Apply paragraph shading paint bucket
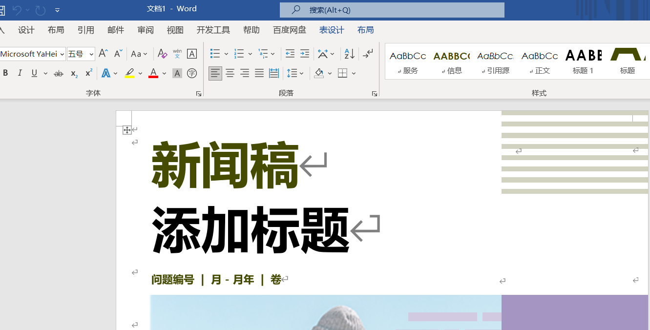 coord(319,73)
